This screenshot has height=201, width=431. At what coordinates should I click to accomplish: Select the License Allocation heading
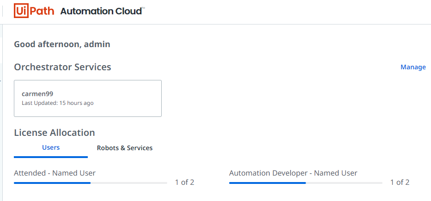tap(55, 133)
